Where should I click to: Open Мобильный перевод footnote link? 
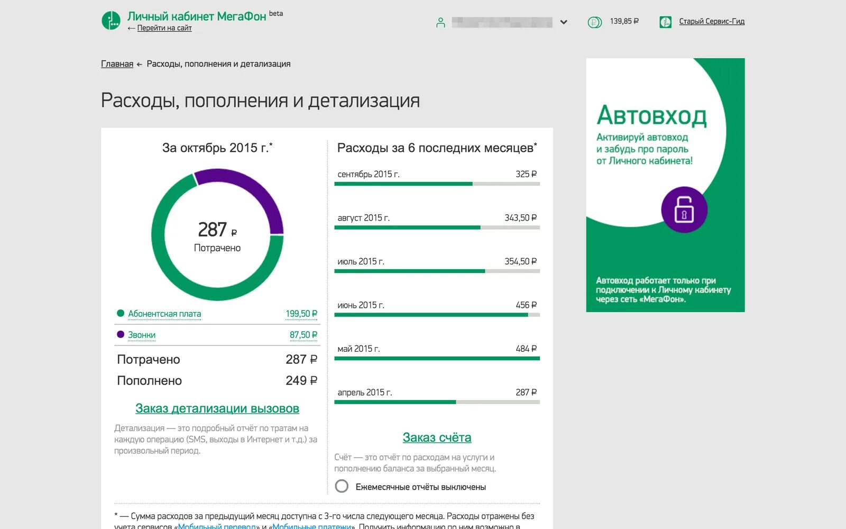pos(217,526)
